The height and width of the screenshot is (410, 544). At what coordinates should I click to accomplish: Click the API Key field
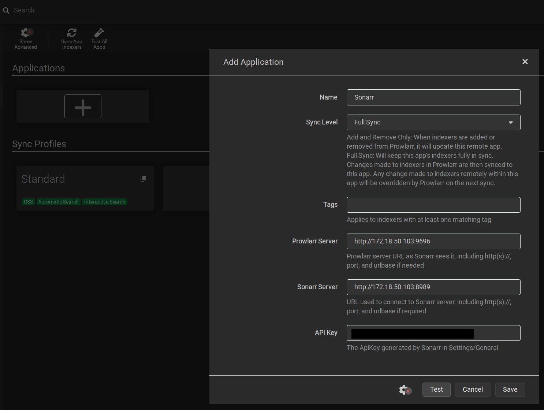(433, 333)
